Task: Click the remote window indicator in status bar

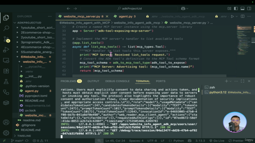Action: coord(4,141)
